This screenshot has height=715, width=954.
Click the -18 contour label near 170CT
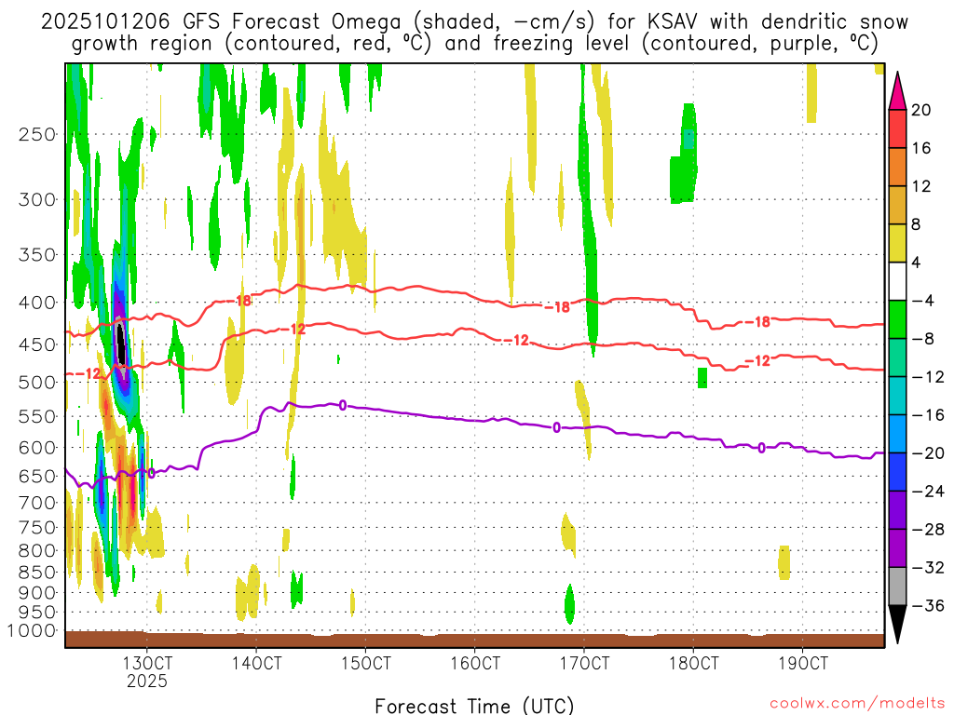557,307
